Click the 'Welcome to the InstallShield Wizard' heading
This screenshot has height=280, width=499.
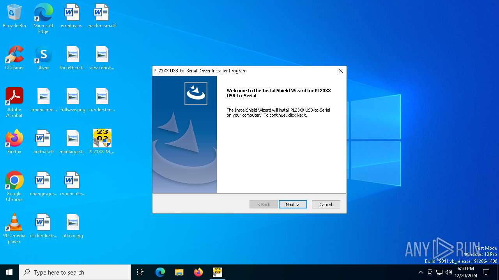(278, 93)
